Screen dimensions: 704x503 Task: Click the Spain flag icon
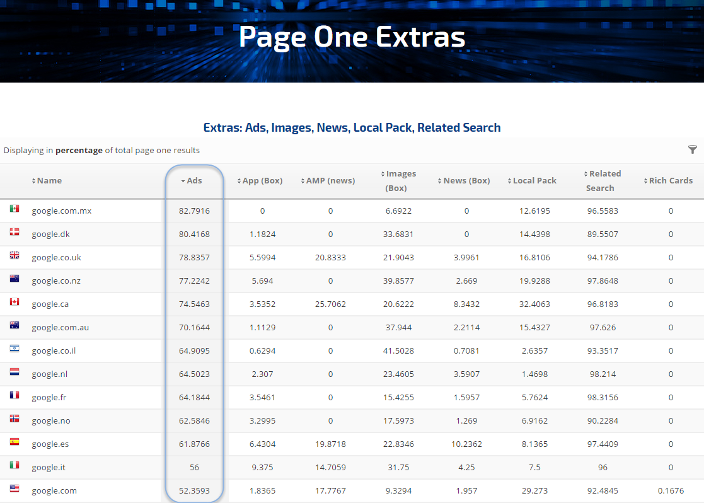pyautogui.click(x=14, y=442)
